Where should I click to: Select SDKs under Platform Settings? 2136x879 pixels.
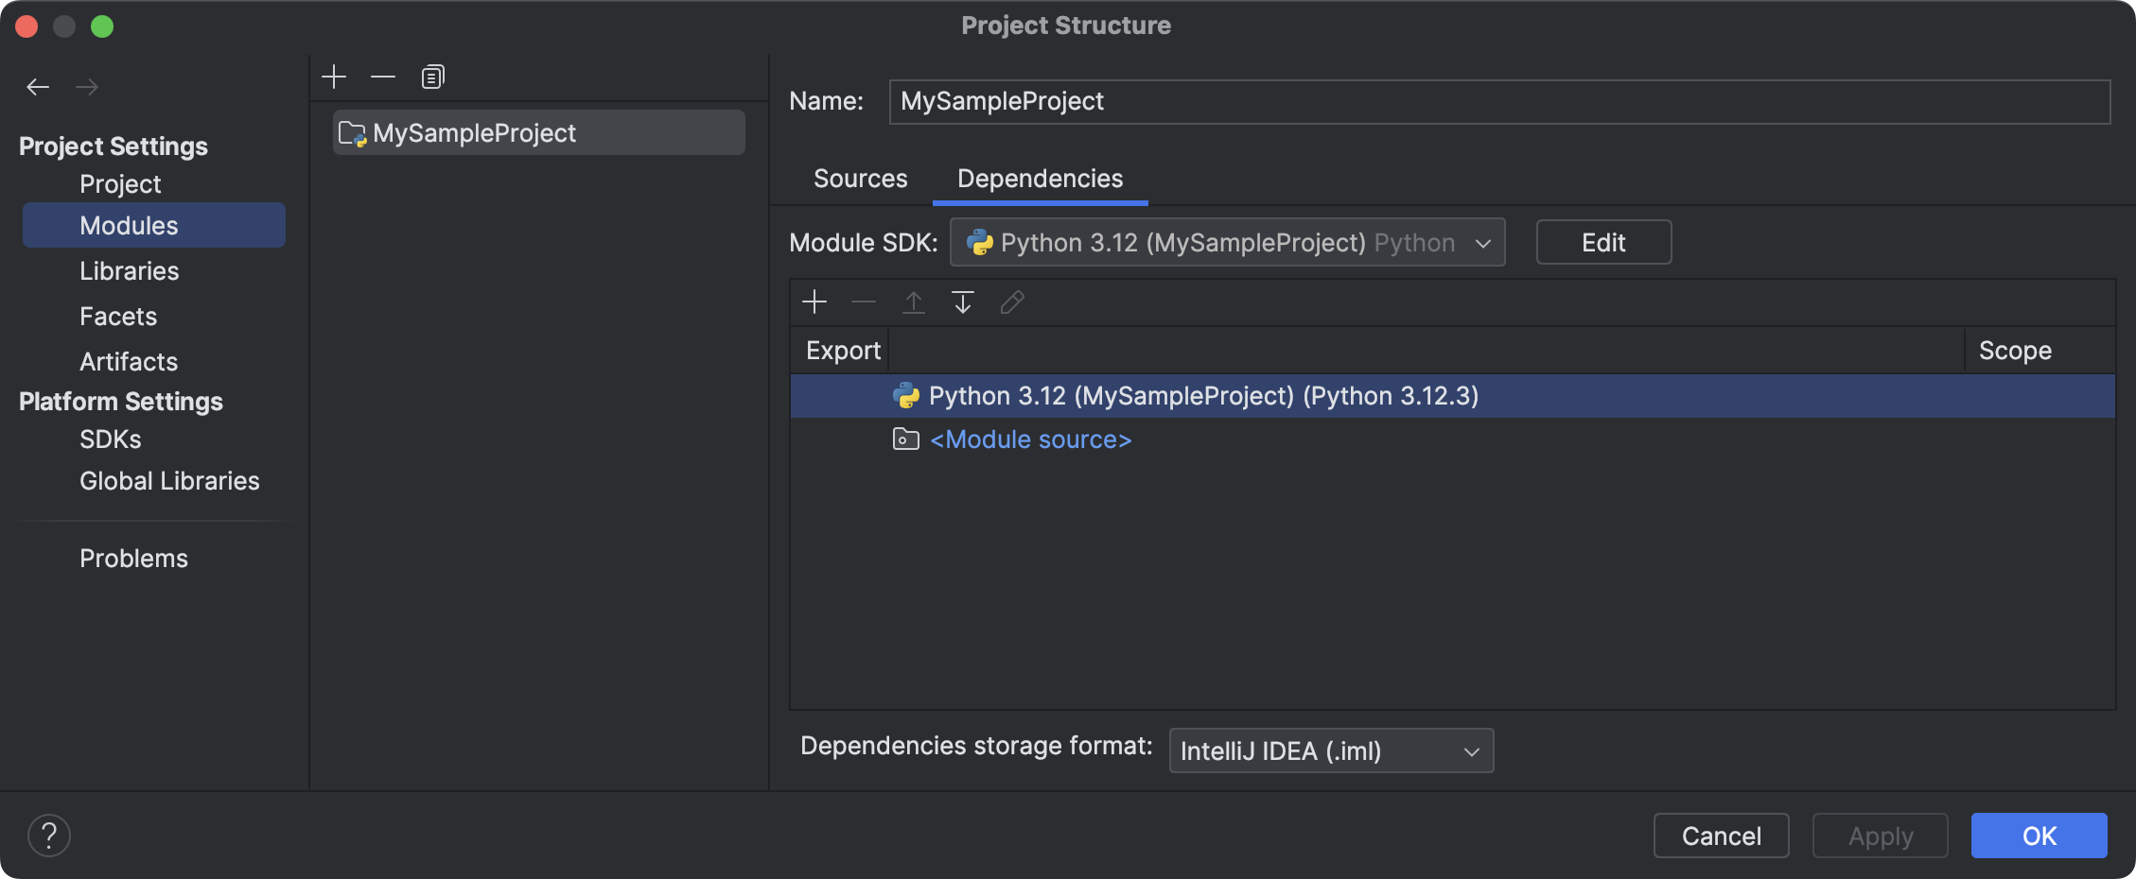coord(110,439)
